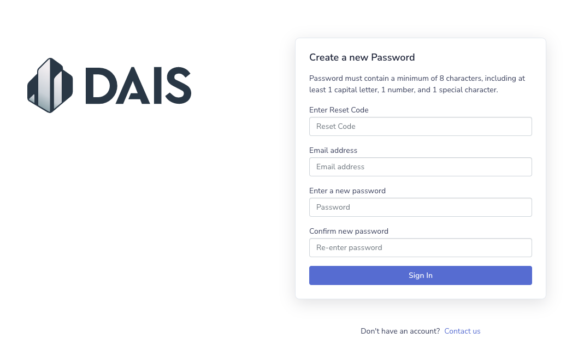Select the Password entry field

[420, 207]
